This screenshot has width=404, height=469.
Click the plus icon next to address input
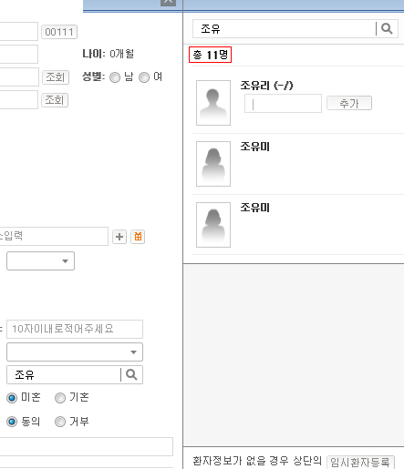click(119, 237)
